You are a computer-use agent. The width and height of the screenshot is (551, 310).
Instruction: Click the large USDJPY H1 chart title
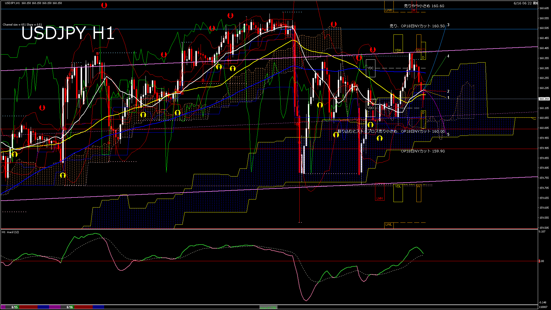(x=68, y=33)
